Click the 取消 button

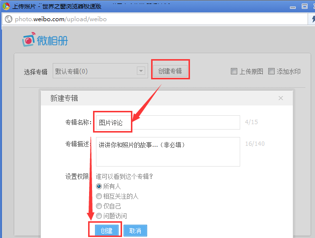pyautogui.click(x=135, y=231)
